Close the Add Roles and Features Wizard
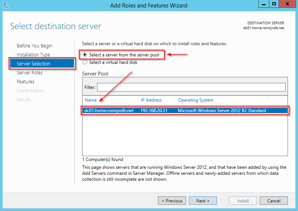 click(287, 4)
